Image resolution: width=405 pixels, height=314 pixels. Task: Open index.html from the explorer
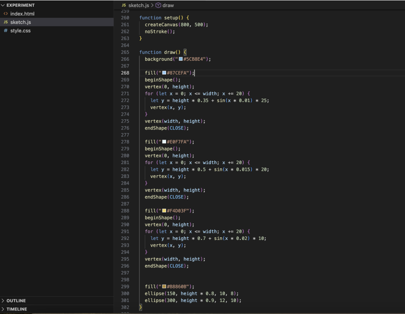pyautogui.click(x=22, y=14)
